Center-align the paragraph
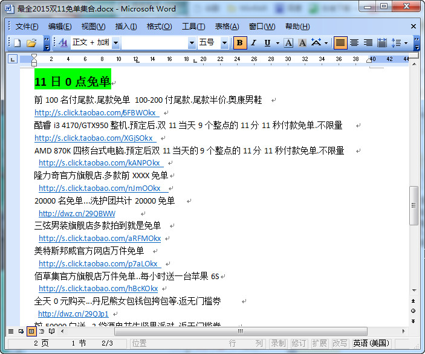This screenshot has height=354, width=425. coord(354,43)
